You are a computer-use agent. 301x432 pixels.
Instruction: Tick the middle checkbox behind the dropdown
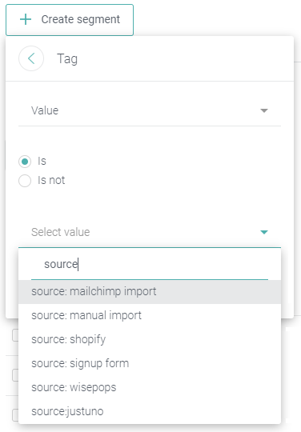(x=15, y=375)
